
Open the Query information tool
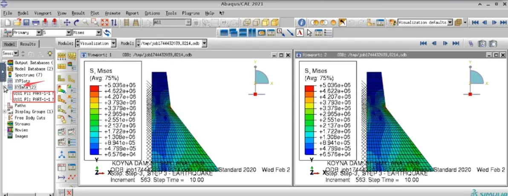pos(302,22)
